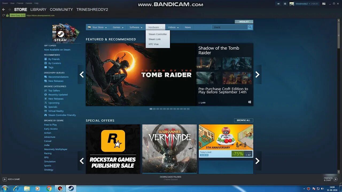Image resolution: width=342 pixels, height=192 pixels.
Task: Click the Steam Controller Friendly icon
Action: [x=46, y=115]
